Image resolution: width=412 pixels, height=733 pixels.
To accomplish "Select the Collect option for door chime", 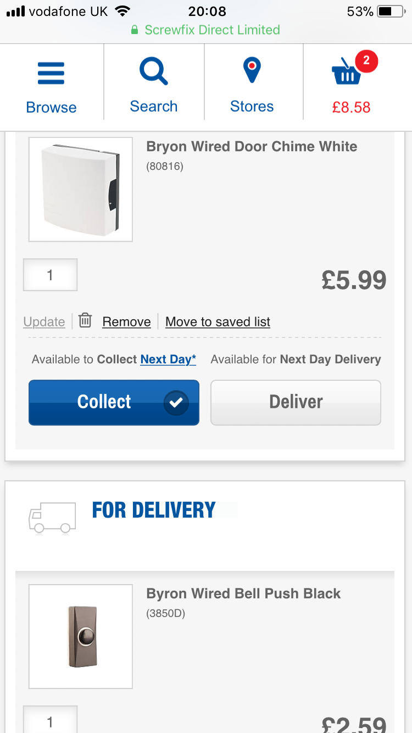I will point(104,402).
